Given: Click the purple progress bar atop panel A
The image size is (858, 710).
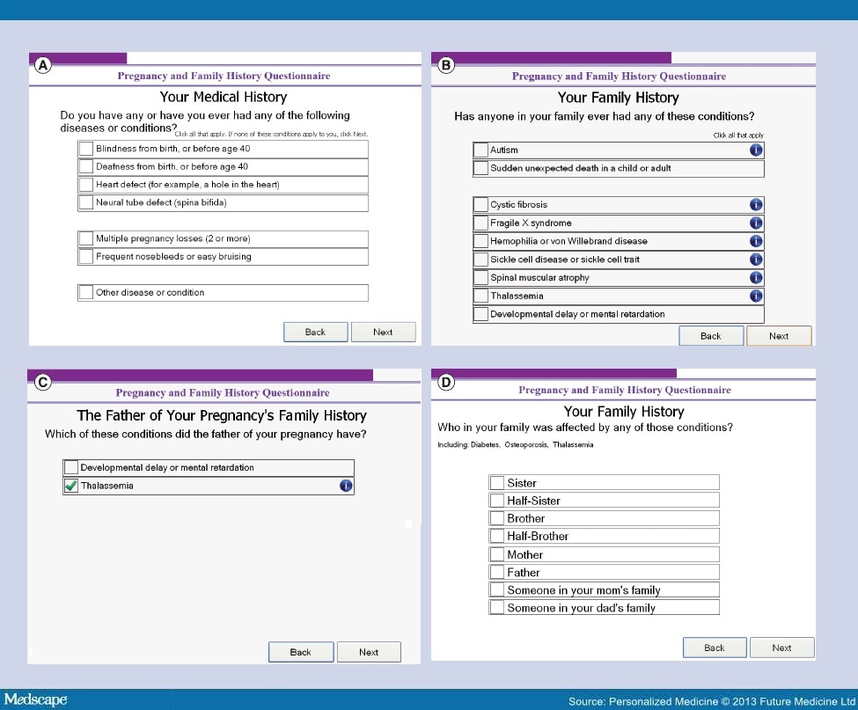Looking at the screenshot, I should point(77,56).
